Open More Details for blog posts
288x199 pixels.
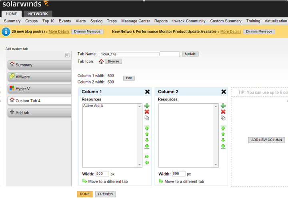point(59,32)
